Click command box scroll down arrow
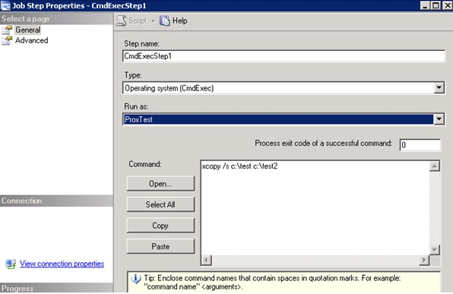 tap(435, 249)
